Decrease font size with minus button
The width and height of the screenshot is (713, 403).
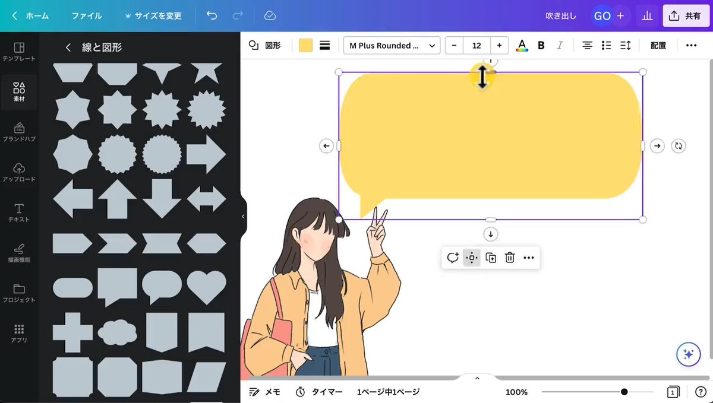tap(454, 46)
